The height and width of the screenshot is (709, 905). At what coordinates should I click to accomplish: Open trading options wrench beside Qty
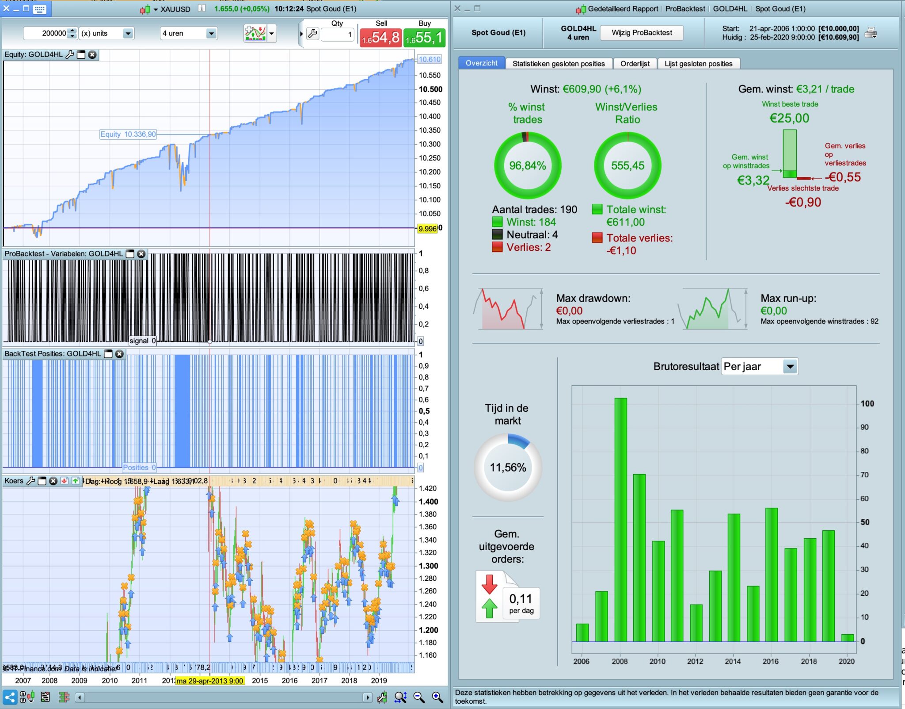pos(312,34)
